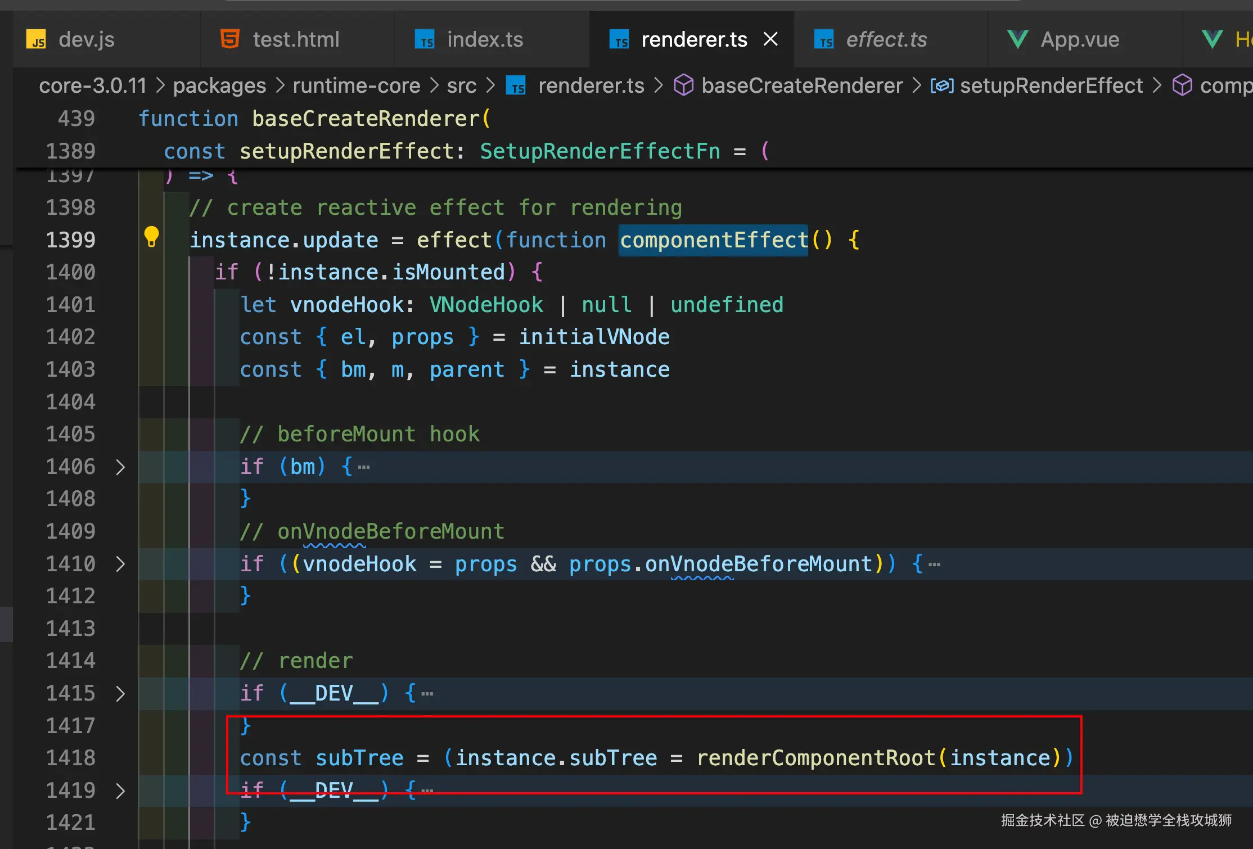Viewport: 1253px width, 849px height.
Task: Click the HTML5 icon on test.html tab
Action: [230, 39]
